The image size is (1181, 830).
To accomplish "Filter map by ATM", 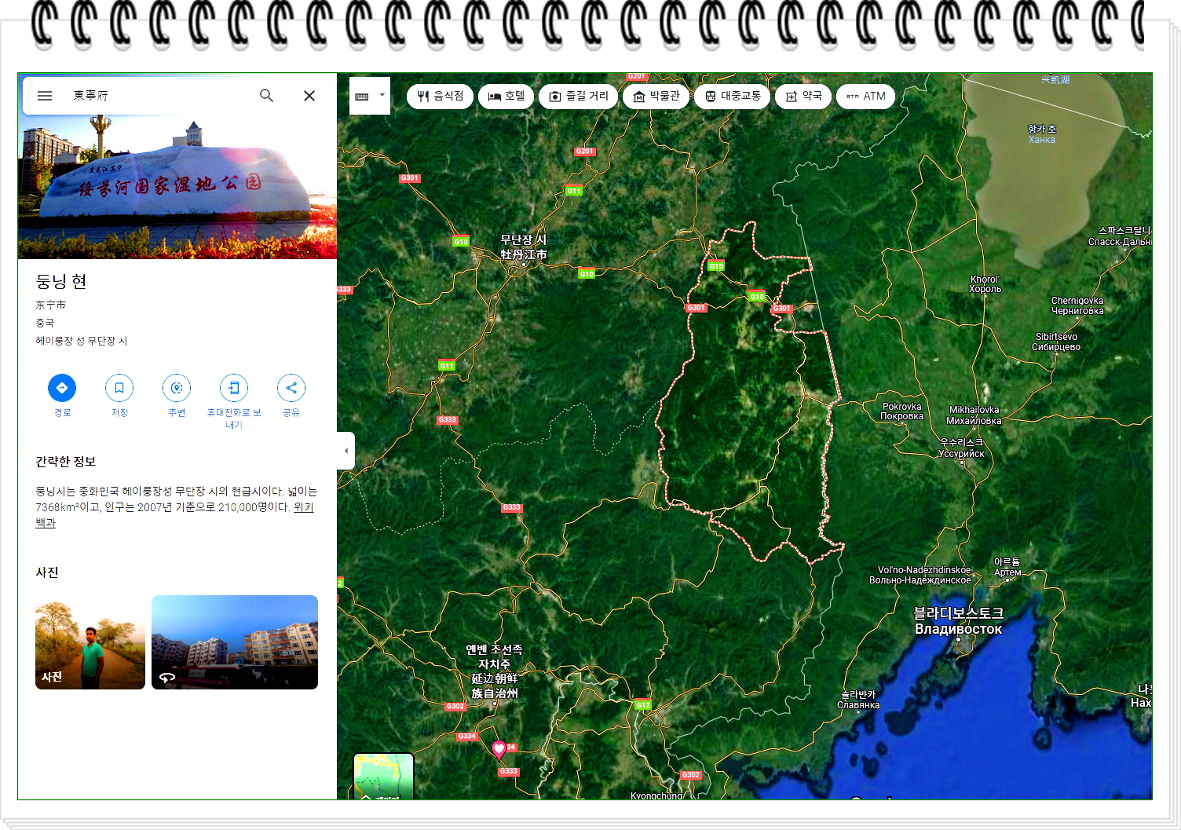I will 866,97.
